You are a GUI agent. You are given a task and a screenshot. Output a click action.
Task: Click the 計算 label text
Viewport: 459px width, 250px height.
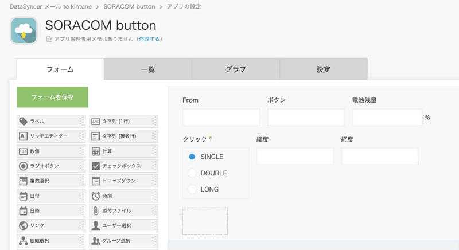pyautogui.click(x=107, y=151)
